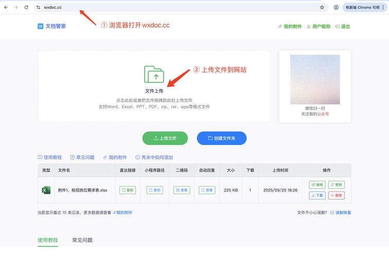Click the 操作 column header
Screen dimensions: 389x257
point(327,170)
